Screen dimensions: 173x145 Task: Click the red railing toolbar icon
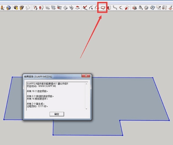(x=59, y=8)
